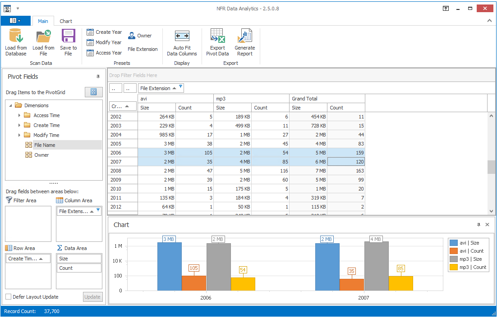Click Export Pivot Data icon
The height and width of the screenshot is (318, 497).
(217, 37)
